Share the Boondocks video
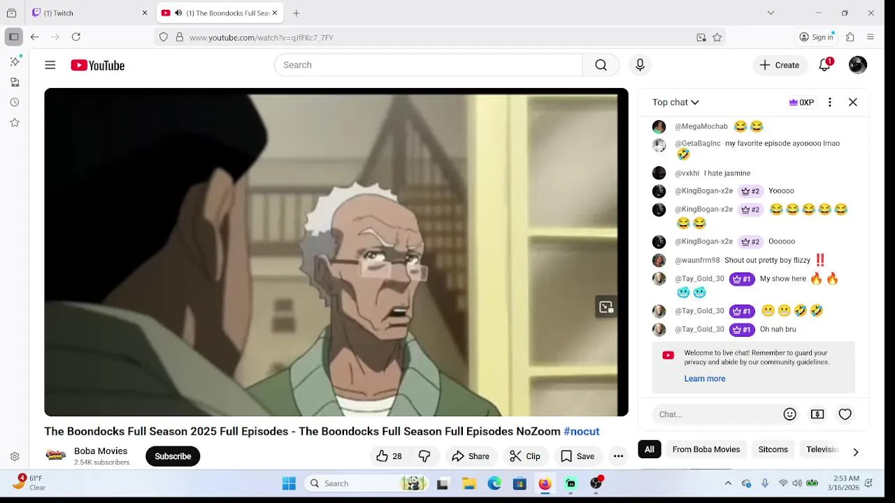This screenshot has height=503, width=895. point(471,456)
